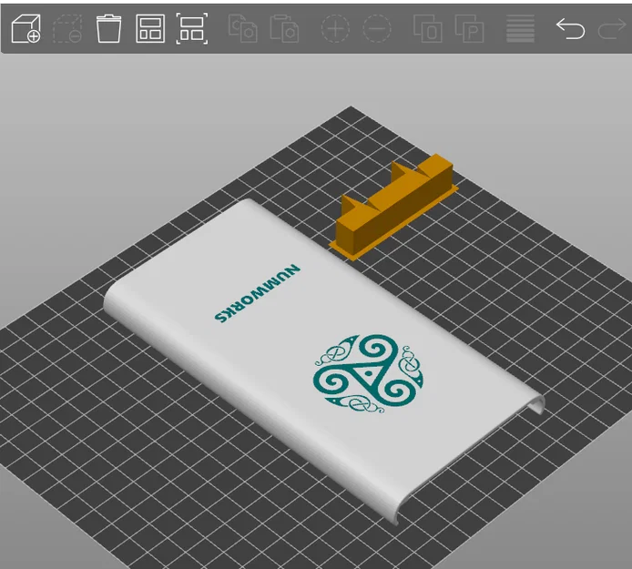Click the Add instance plus icon
Image resolution: width=632 pixels, height=569 pixels.
click(335, 28)
